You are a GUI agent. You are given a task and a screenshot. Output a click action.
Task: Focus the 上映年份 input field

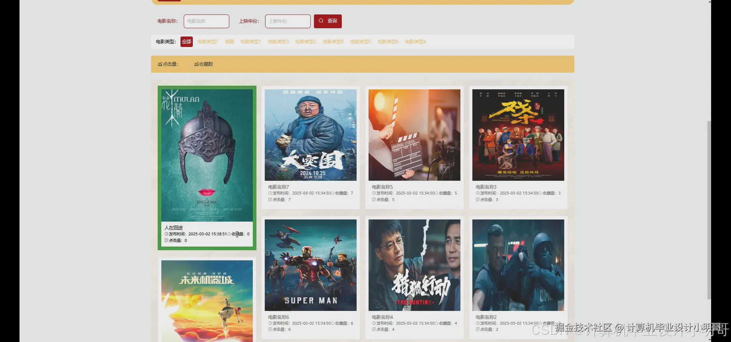point(288,21)
